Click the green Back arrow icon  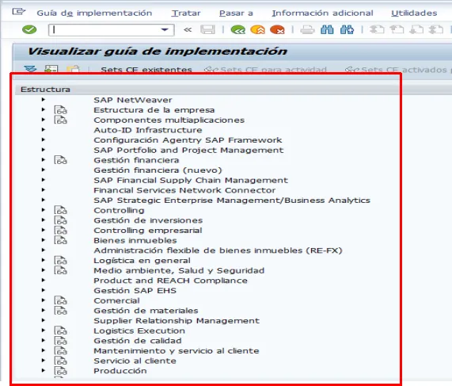pyautogui.click(x=237, y=30)
